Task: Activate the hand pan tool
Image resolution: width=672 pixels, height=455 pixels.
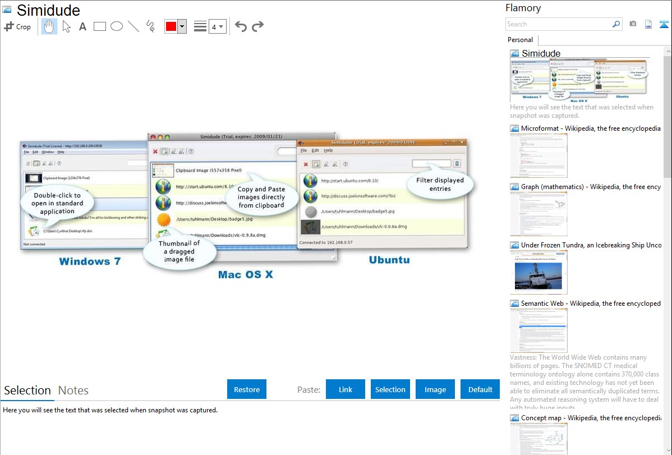Action: tap(49, 26)
